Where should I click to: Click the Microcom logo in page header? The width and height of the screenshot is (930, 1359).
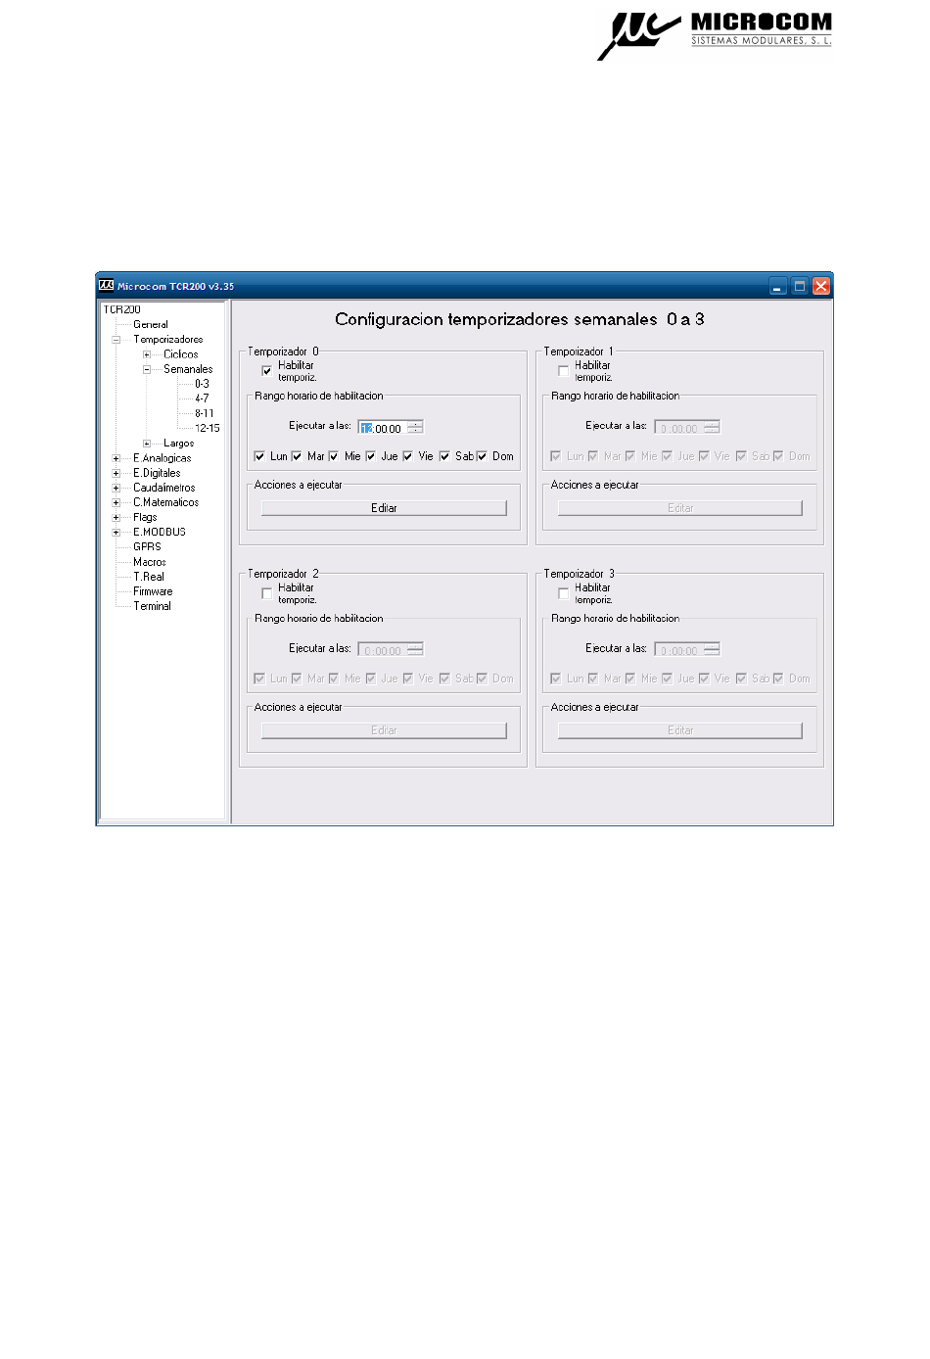point(715,34)
